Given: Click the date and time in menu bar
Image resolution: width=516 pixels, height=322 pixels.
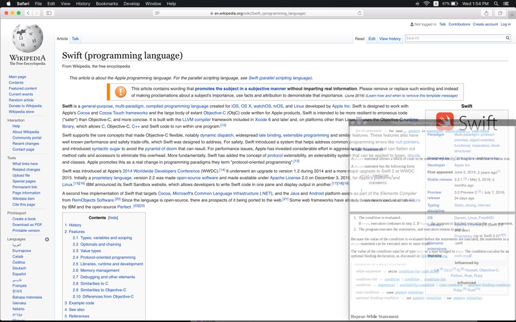Looking at the screenshot, I should (475, 4).
